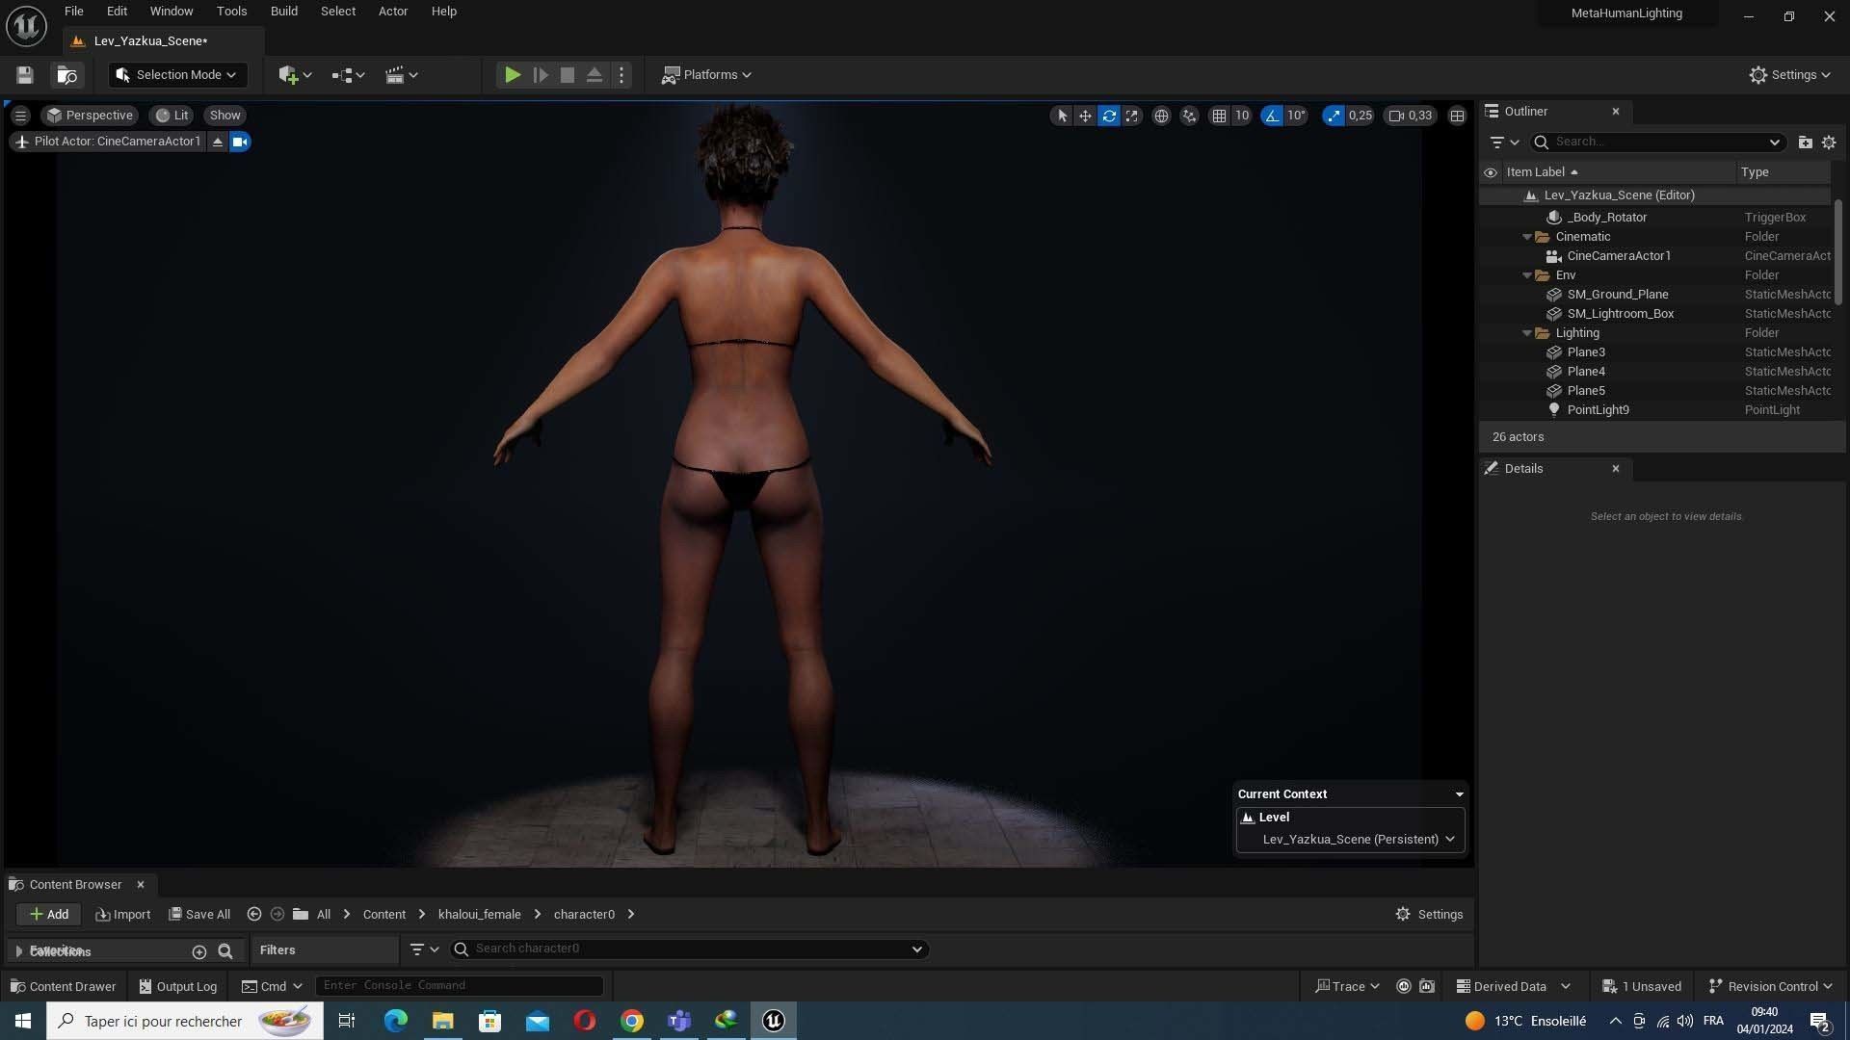Viewport: 1850px width, 1040px height.
Task: Open the Build menu
Action: click(284, 12)
